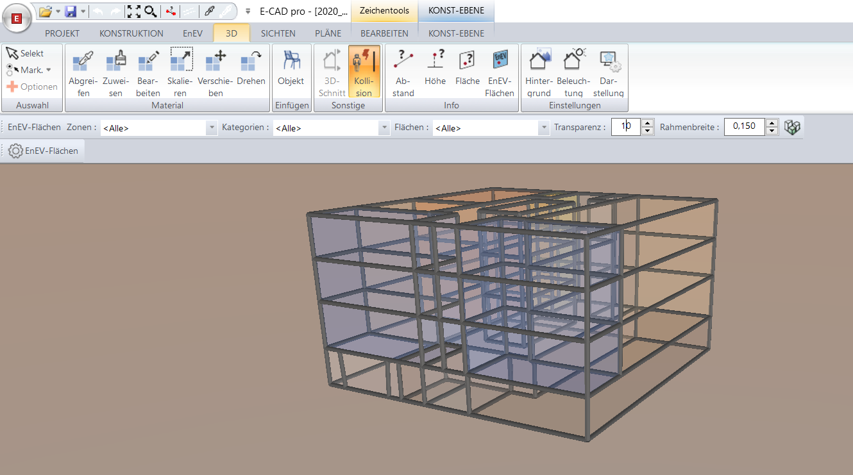Select the Skalieren tool
Image resolution: width=853 pixels, height=475 pixels.
(x=180, y=71)
